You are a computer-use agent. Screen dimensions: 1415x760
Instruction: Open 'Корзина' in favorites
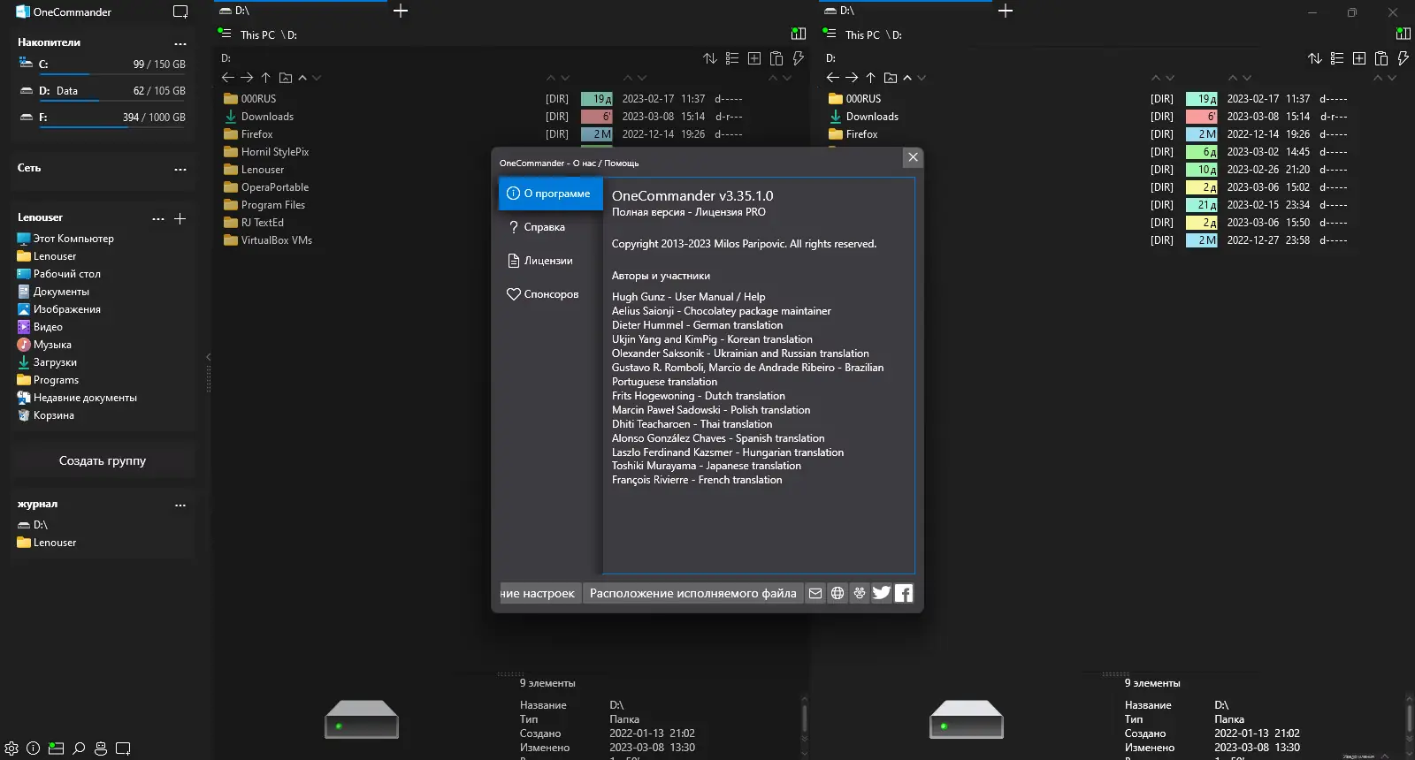pos(45,415)
